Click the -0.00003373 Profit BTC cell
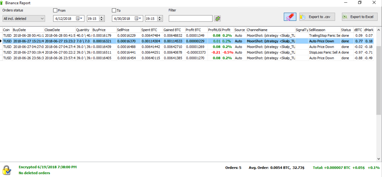This screenshot has height=177, width=382. (x=196, y=52)
